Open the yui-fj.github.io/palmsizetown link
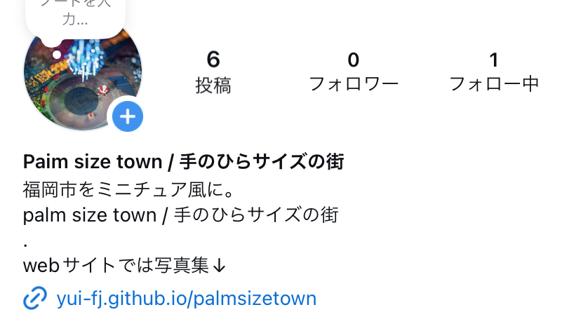Viewport: 581px width, 326px height. (x=187, y=299)
